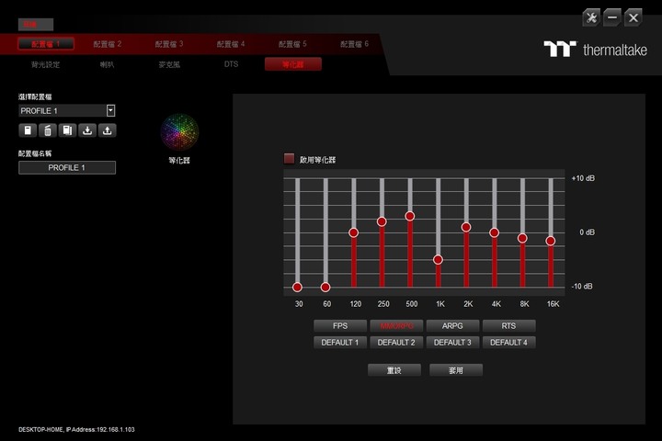The image size is (662, 441).
Task: Click the +10 dB scale label
Action: (x=583, y=178)
